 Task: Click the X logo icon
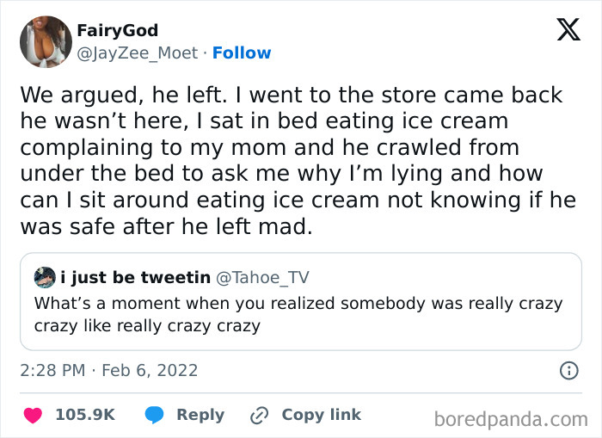pos(568,31)
